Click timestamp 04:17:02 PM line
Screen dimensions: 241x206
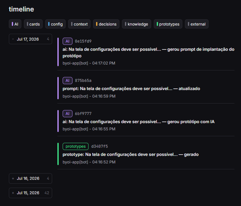click(x=89, y=63)
